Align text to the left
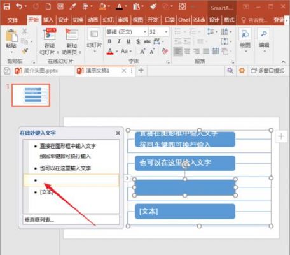 pyautogui.click(x=177, y=51)
